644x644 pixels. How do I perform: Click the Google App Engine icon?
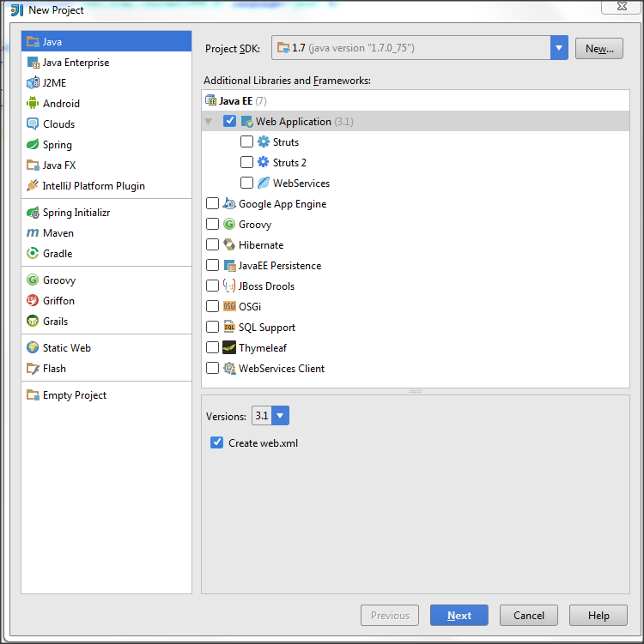tap(229, 204)
